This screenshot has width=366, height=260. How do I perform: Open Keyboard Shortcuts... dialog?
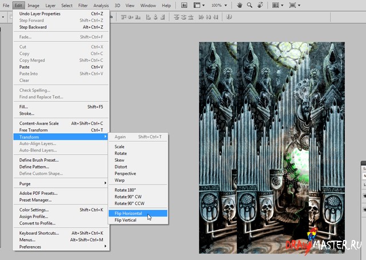[61, 233]
